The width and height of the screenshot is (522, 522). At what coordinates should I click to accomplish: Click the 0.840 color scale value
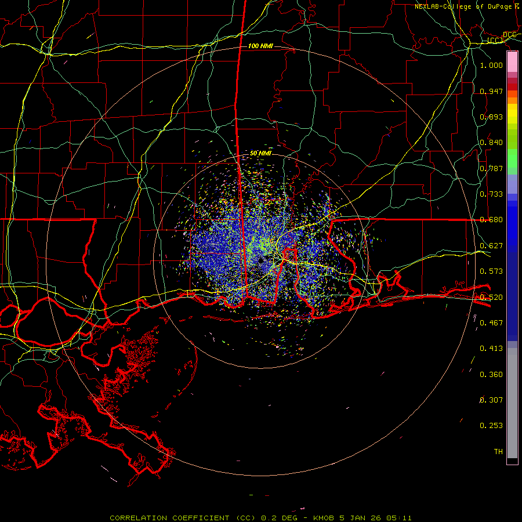[491, 143]
